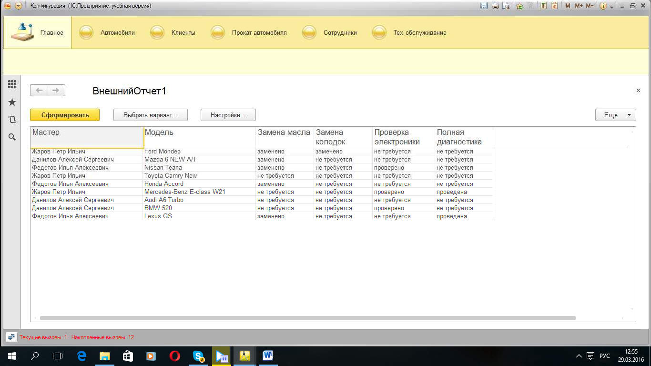Close the ВнешнийОтчет1 tab
The width and height of the screenshot is (651, 366).
(x=638, y=90)
